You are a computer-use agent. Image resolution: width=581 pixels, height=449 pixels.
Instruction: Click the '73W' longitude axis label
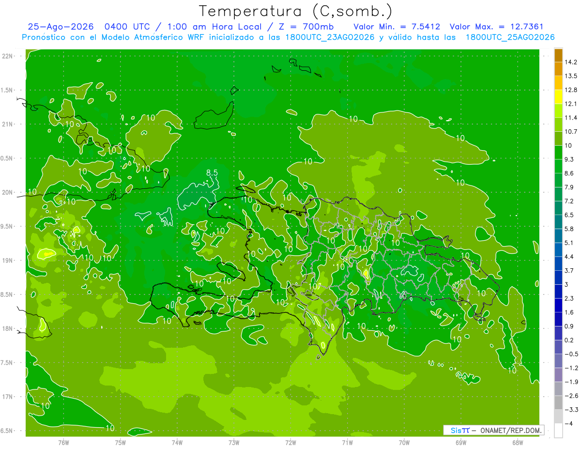click(x=234, y=442)
